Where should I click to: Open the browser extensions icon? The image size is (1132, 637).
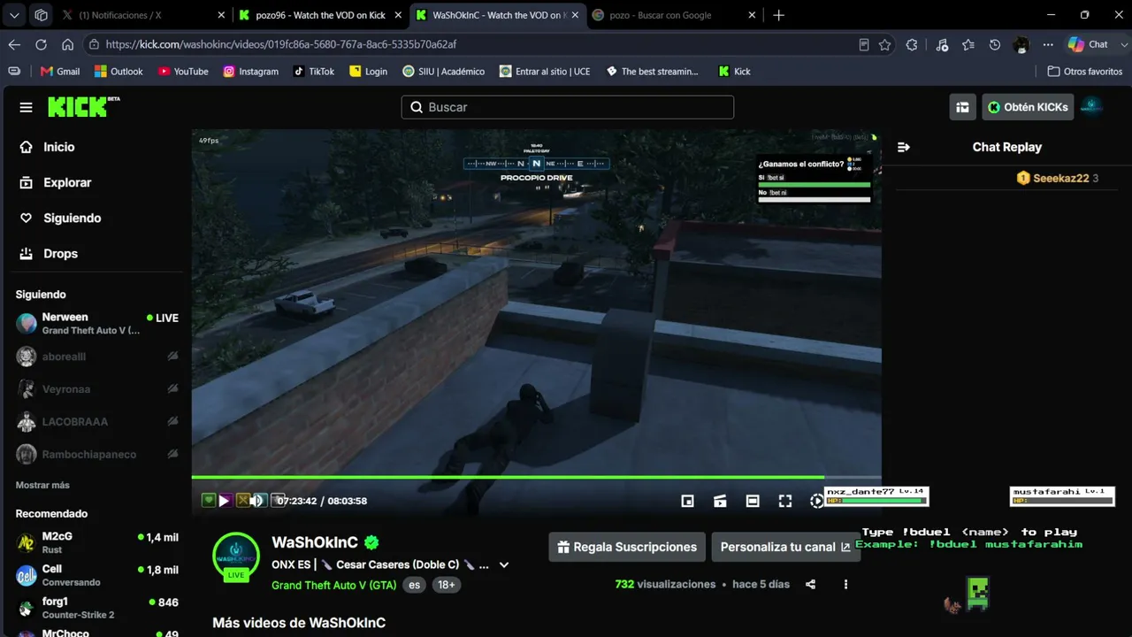click(x=912, y=44)
